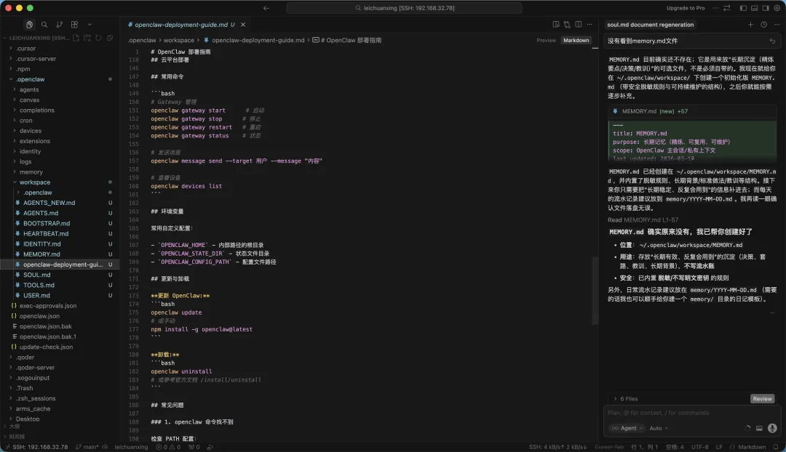Expand the extensions folder

tap(59, 141)
